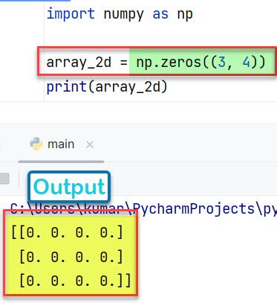Close the main run tab

pyautogui.click(x=90, y=144)
